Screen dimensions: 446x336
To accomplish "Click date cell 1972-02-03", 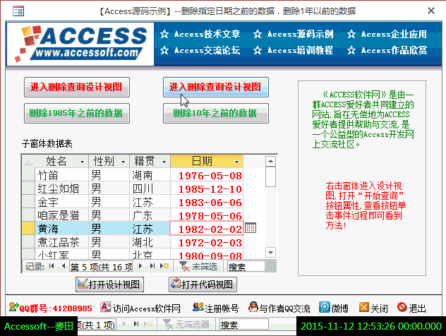I will click(207, 242).
